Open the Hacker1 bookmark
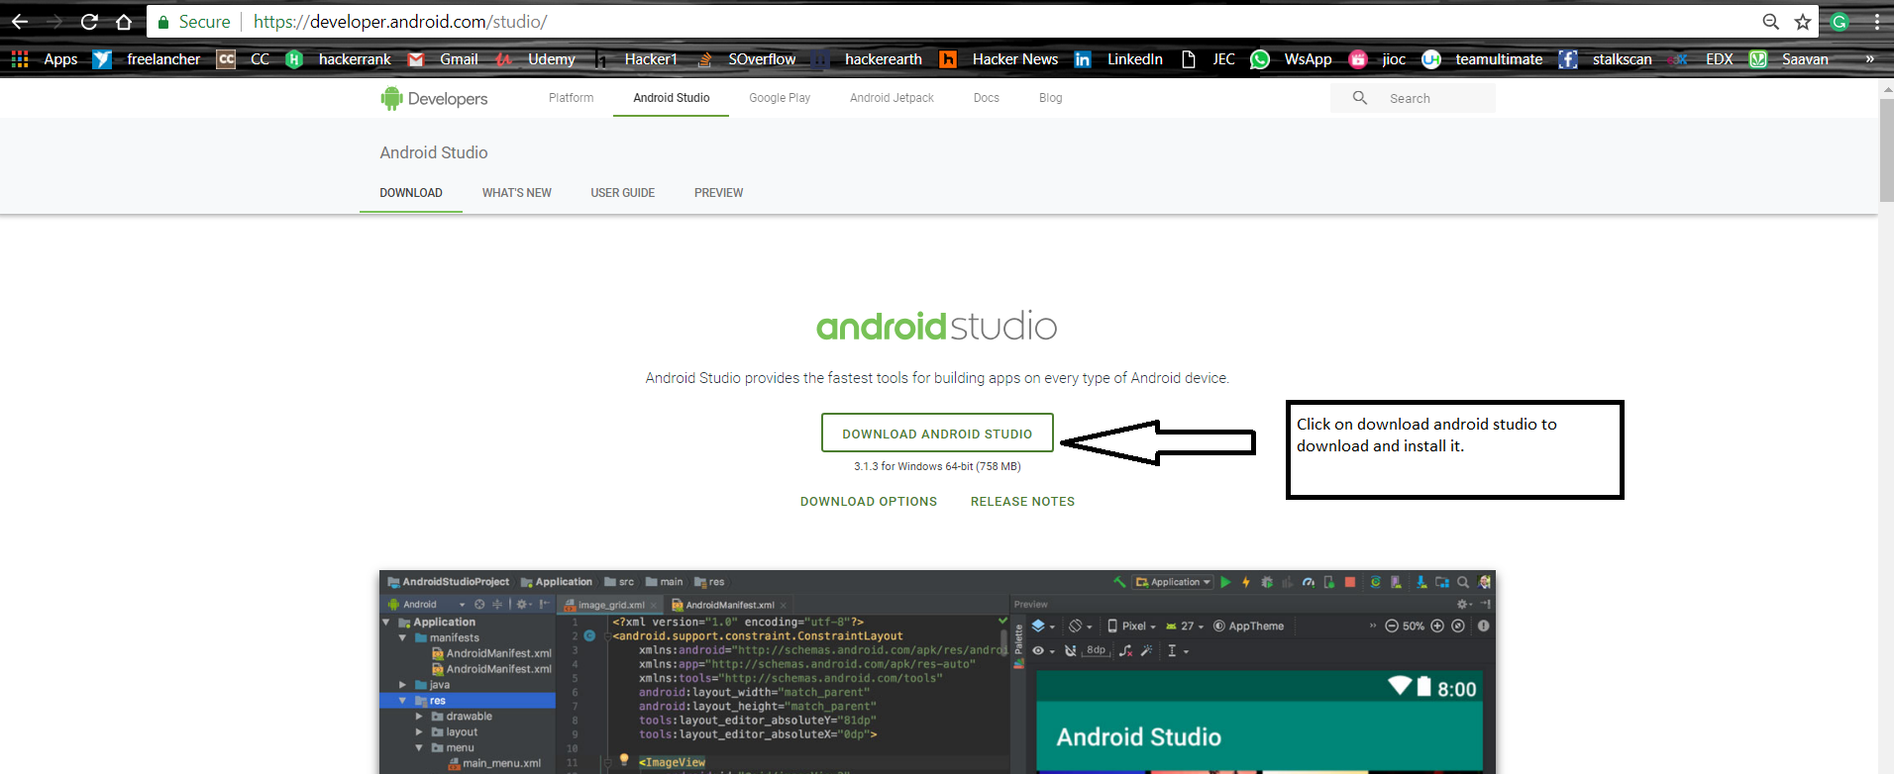 coord(635,59)
